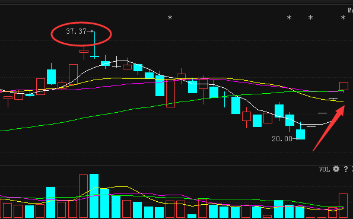Viewport: 353px width, 219px height.
Task: Select the large cyan candle below the yellow average line
Action: tap(160, 86)
